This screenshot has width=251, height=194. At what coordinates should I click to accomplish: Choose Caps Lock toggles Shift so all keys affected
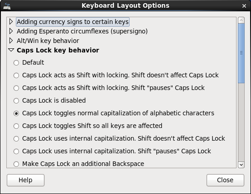pyautogui.click(x=16, y=126)
